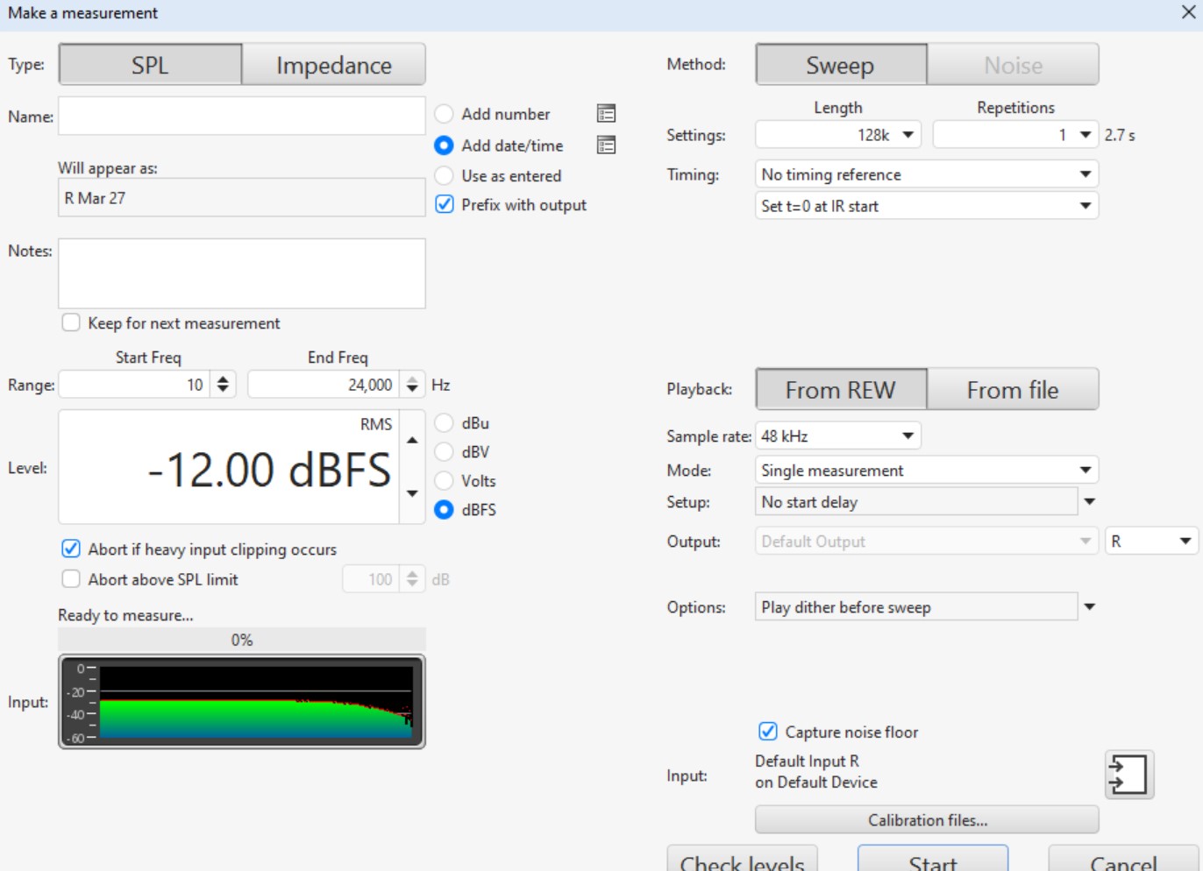
Task: Click the End Freq stepper arrows
Action: (412, 385)
